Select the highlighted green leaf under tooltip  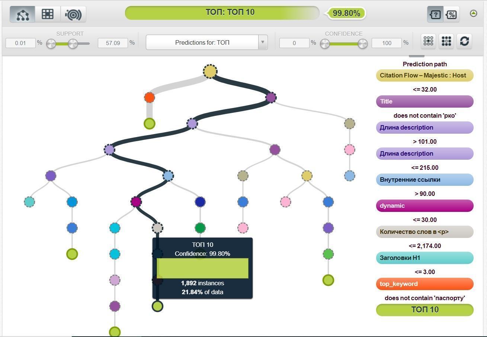(x=157, y=306)
